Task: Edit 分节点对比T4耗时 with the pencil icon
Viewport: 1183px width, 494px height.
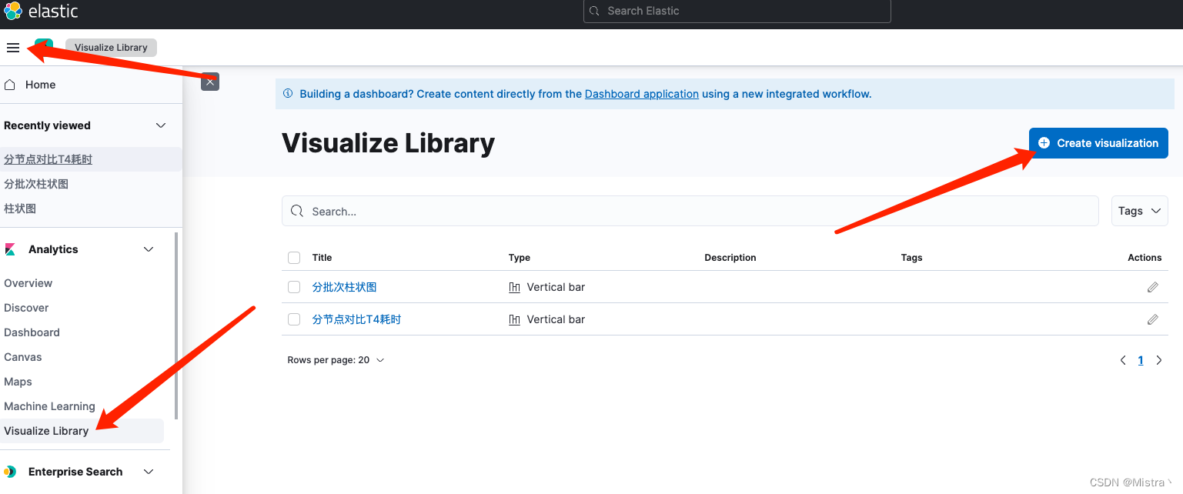Action: pos(1152,319)
